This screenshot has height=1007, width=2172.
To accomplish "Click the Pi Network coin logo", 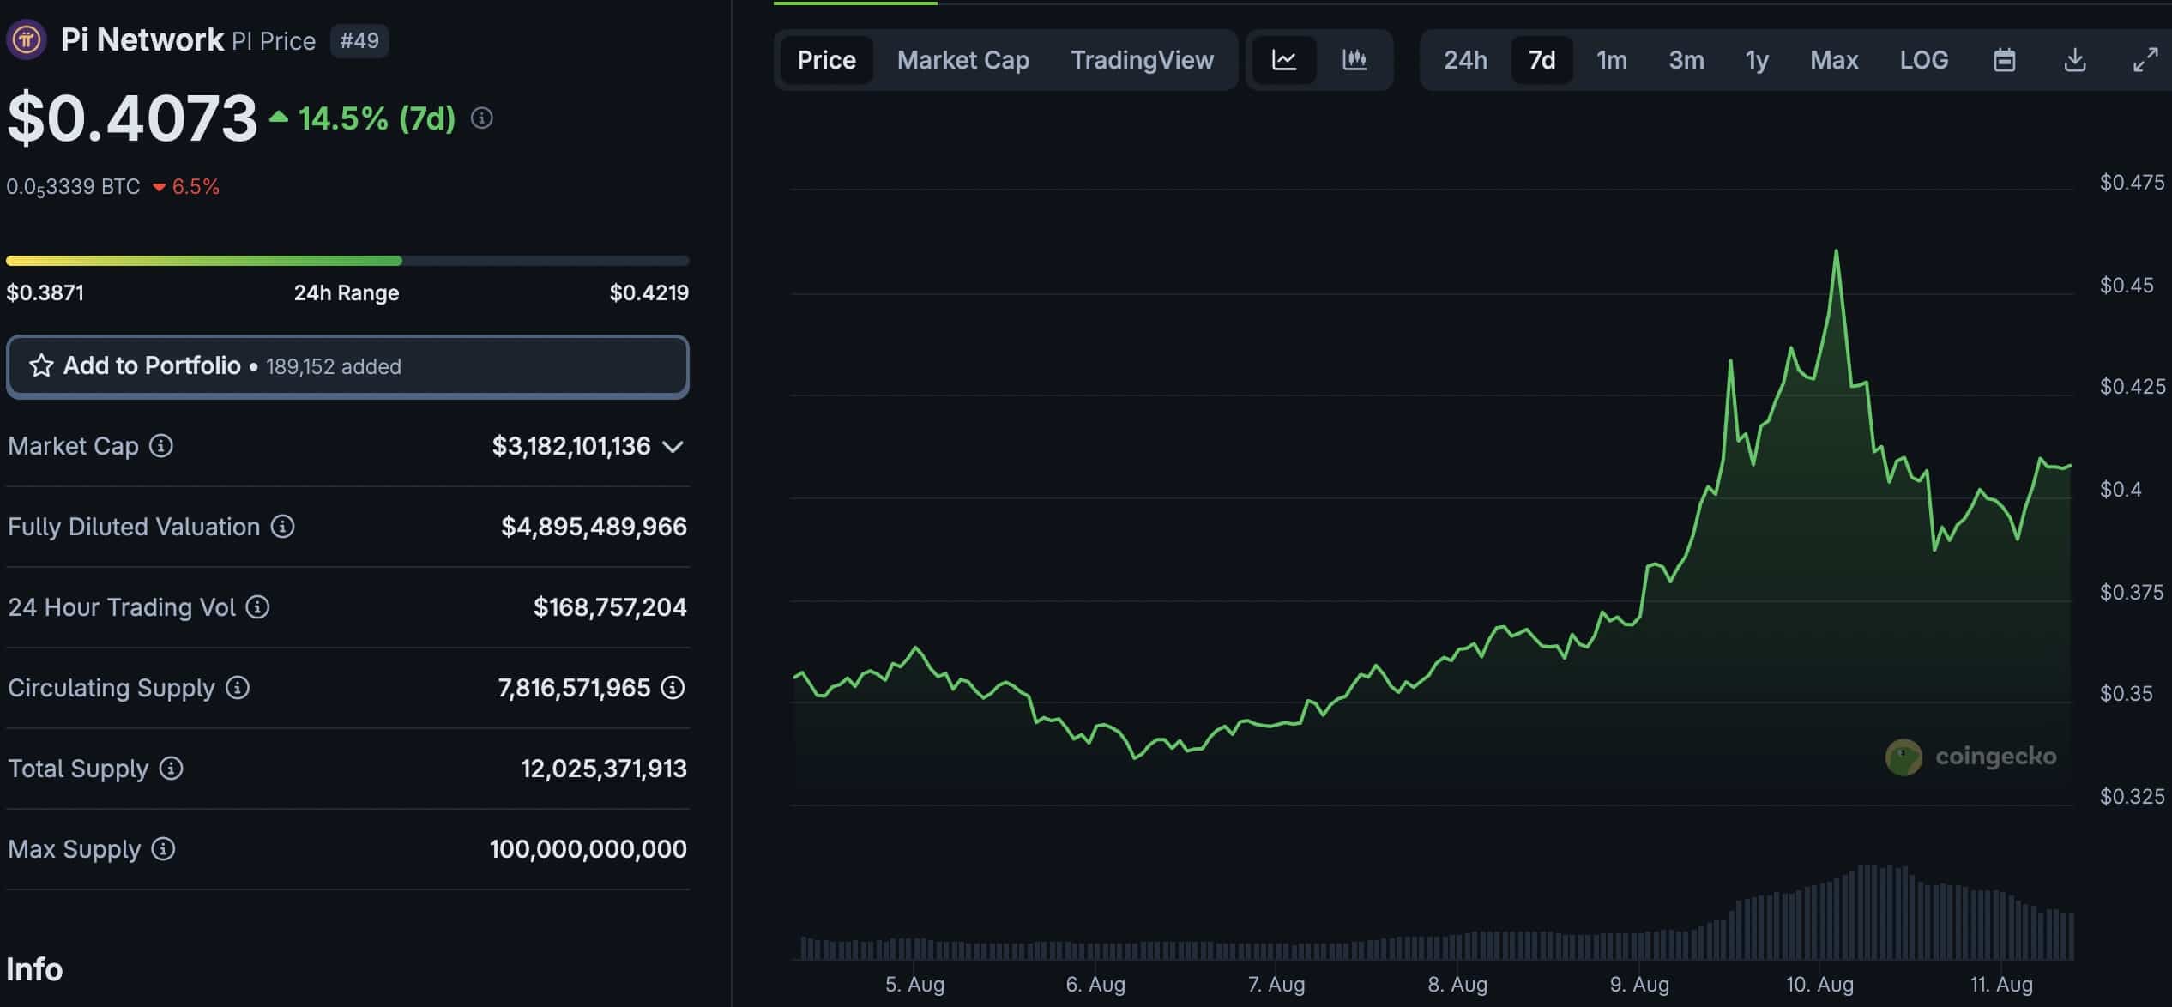I will [x=24, y=39].
